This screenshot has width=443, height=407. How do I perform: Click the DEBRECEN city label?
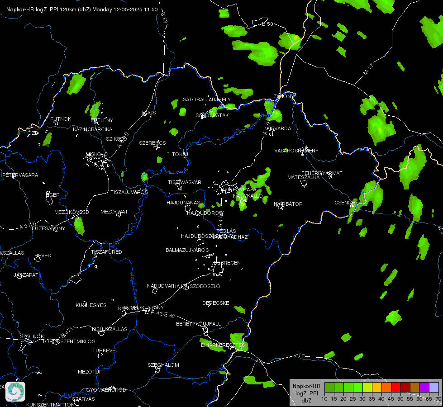click(x=227, y=263)
